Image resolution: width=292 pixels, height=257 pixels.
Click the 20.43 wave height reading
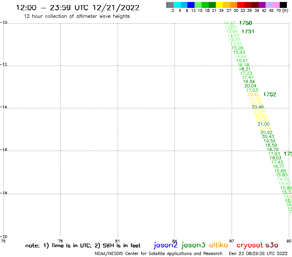click(x=268, y=137)
